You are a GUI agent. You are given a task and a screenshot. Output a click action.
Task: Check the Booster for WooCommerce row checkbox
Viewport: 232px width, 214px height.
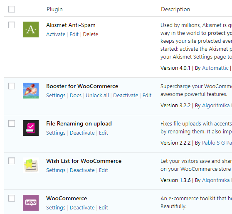(x=12, y=86)
